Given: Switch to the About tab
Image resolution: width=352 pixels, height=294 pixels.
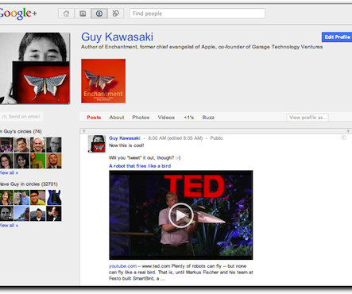Looking at the screenshot, I should point(117,118).
